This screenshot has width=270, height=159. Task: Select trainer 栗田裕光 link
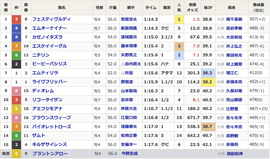point(234,55)
